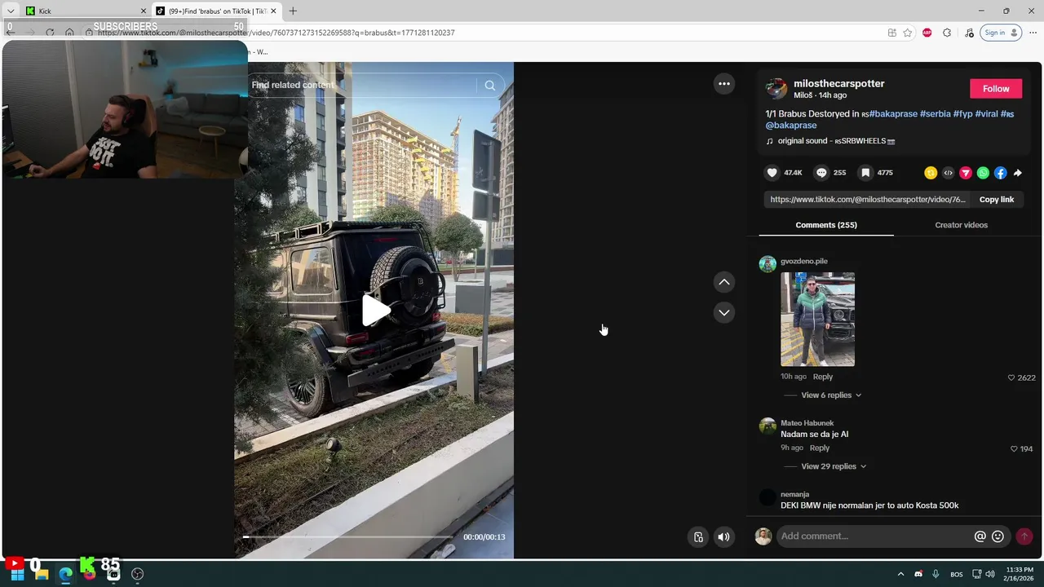The width and height of the screenshot is (1044, 587).
Task: Show hidden system tray icons chevron
Action: click(x=900, y=574)
